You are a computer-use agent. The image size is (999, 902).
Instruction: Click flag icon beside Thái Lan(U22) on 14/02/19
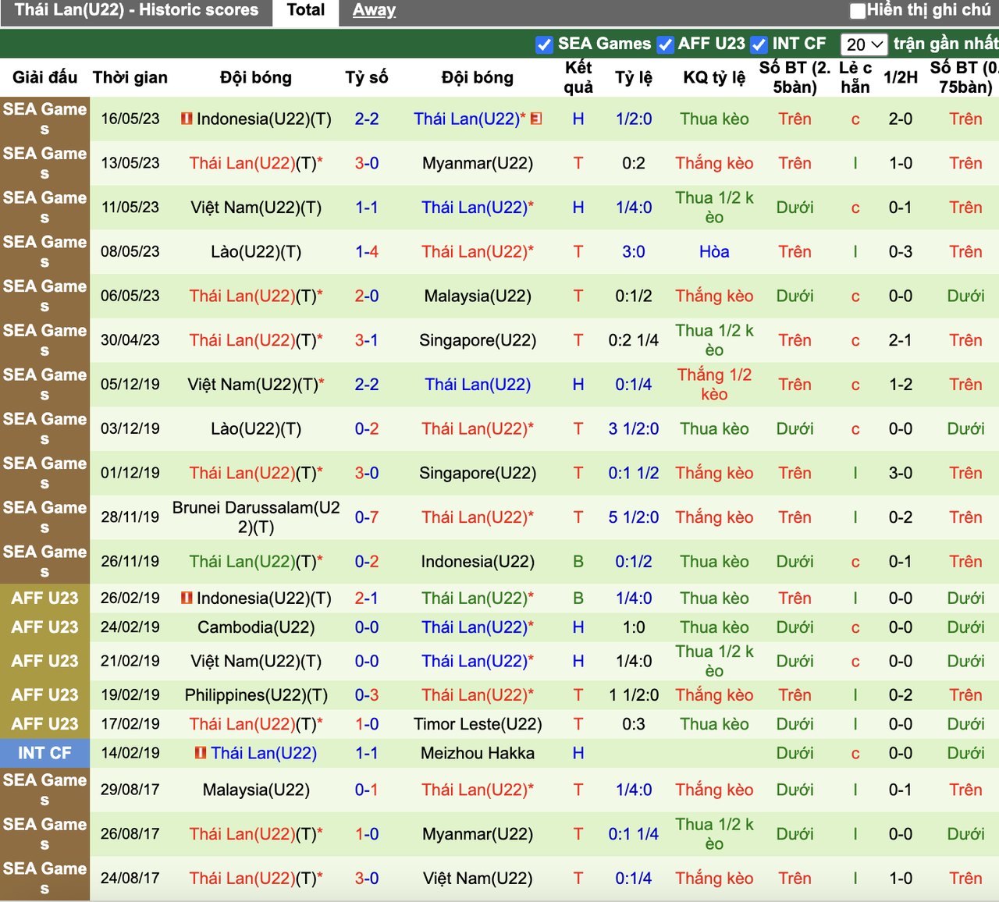point(201,753)
